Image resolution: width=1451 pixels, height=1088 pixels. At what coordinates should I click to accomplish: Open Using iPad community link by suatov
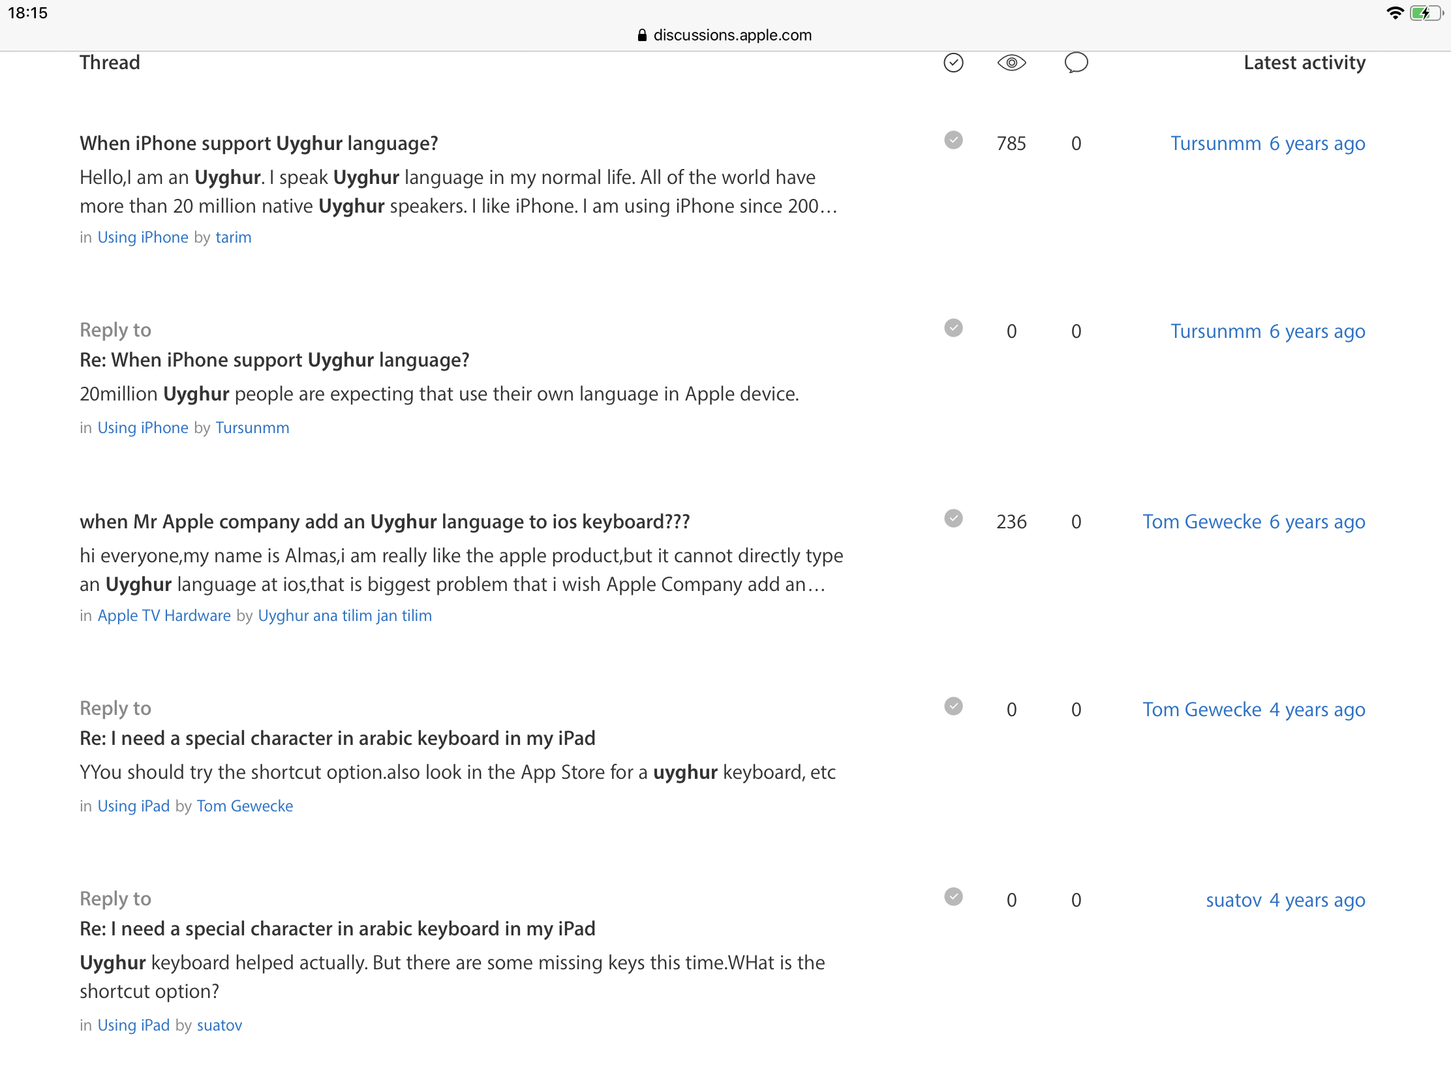coord(133,1025)
